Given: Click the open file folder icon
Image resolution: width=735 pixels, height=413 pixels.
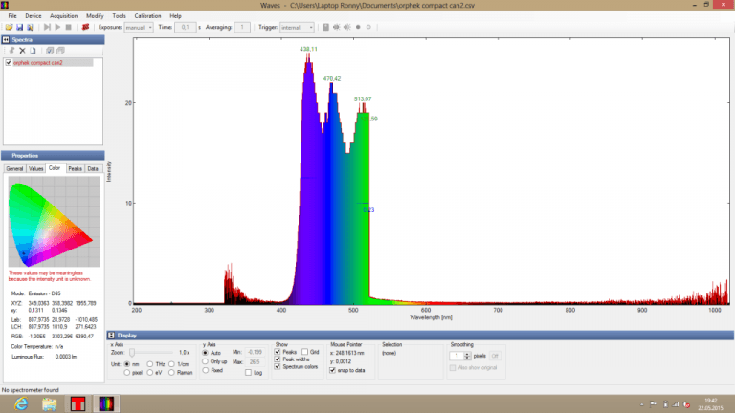Looking at the screenshot, I should (8, 28).
